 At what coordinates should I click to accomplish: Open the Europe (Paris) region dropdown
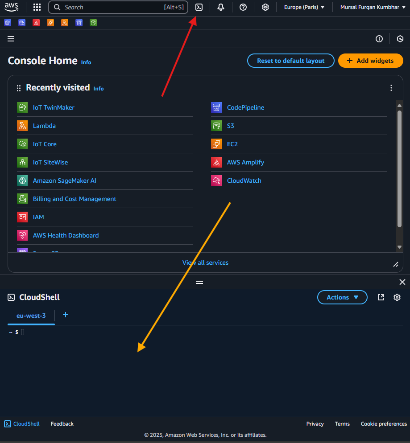coord(304,7)
